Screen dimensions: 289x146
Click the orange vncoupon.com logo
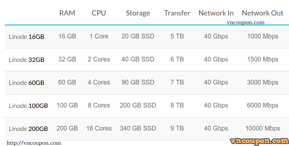click(x=260, y=141)
